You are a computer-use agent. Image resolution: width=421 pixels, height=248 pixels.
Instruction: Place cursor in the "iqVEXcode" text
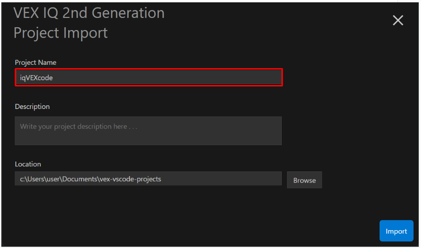pyautogui.click(x=36, y=78)
